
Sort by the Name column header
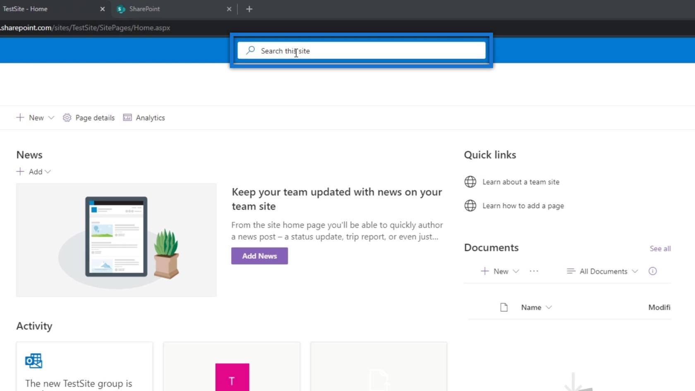tap(531, 307)
